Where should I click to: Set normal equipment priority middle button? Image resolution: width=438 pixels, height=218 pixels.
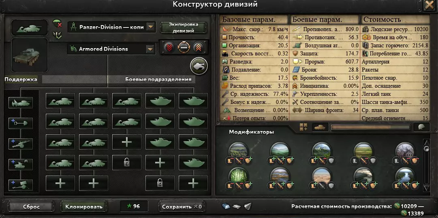184,47
